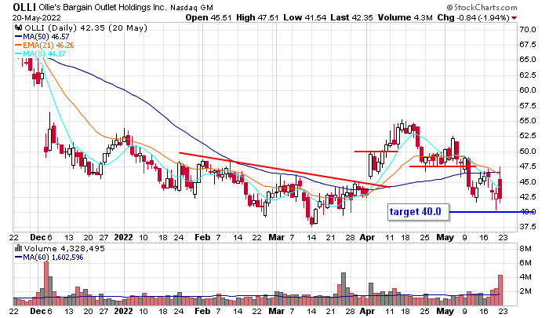This screenshot has height=318, width=549.
Task: Click the 55.0 price axis label
Action: coord(528,121)
